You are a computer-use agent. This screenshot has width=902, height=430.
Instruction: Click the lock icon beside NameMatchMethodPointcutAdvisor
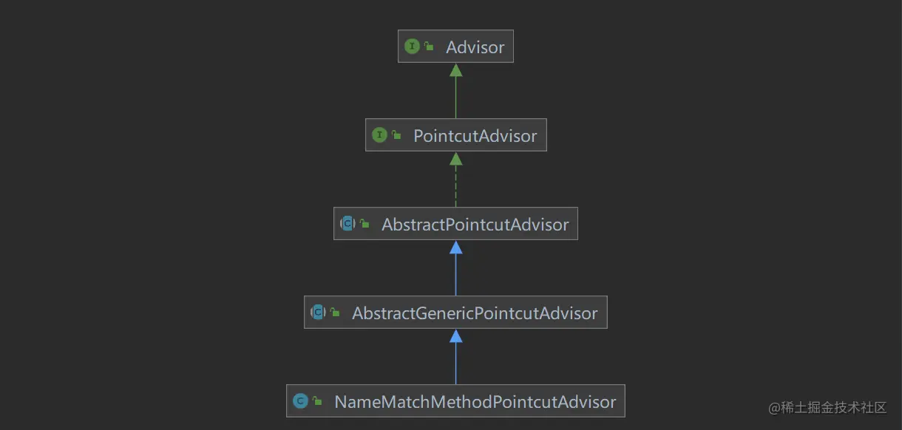pyautogui.click(x=317, y=402)
